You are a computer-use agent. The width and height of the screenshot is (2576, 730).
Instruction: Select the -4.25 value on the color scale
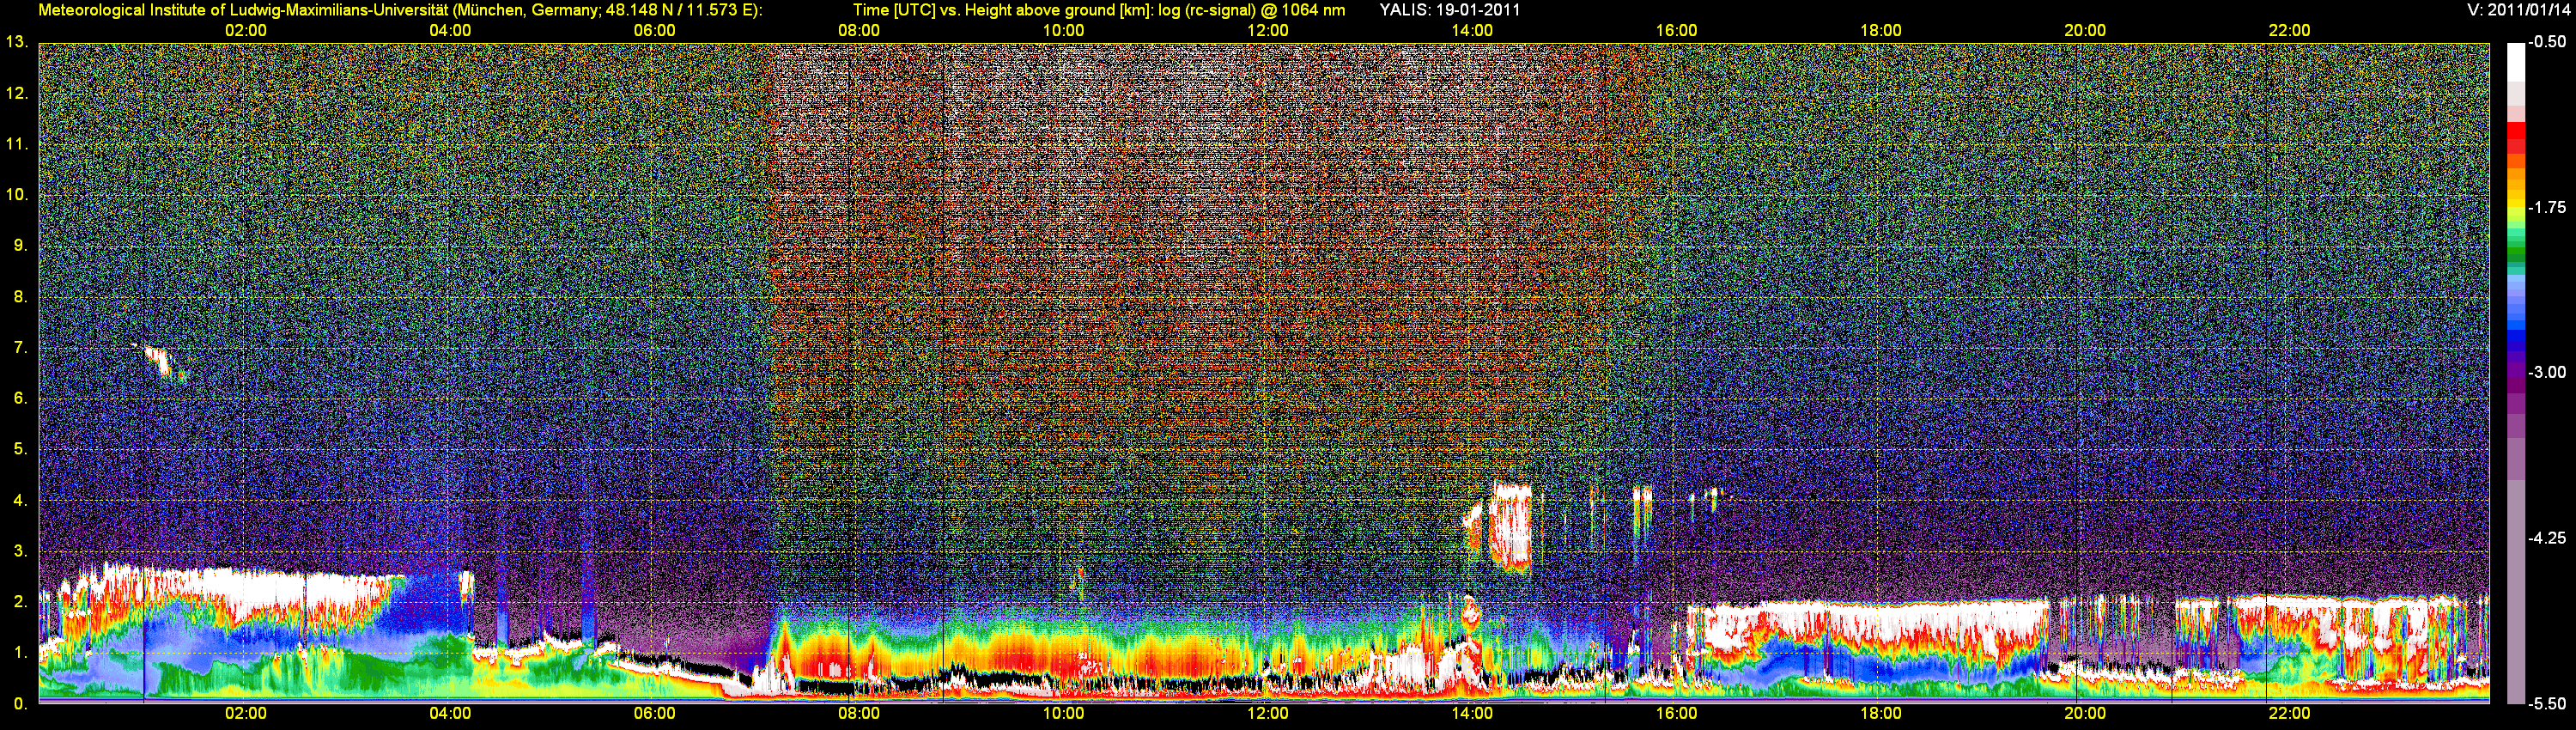click(2546, 538)
